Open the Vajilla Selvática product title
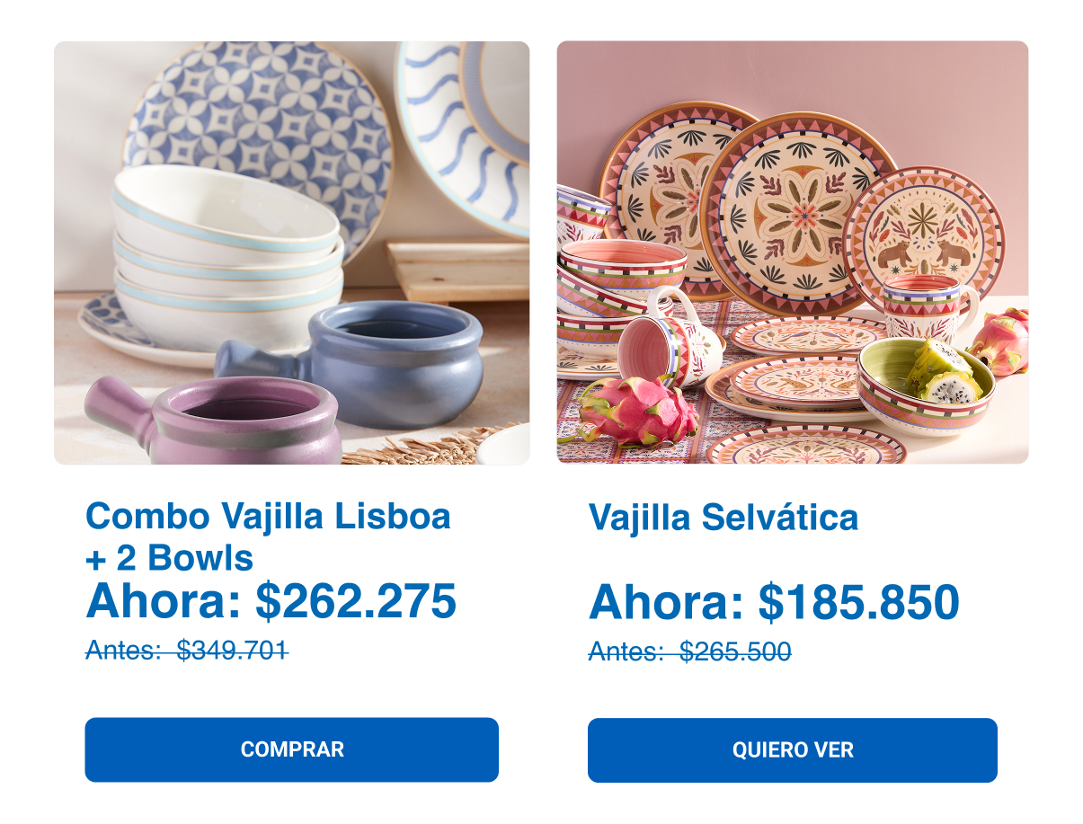Image resolution: width=1083 pixels, height=824 pixels. pos(723,518)
